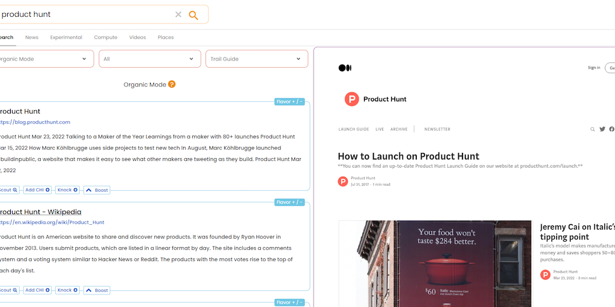This screenshot has width=615, height=307.
Task: Click the Medium logo in preview pane
Action: point(345,68)
